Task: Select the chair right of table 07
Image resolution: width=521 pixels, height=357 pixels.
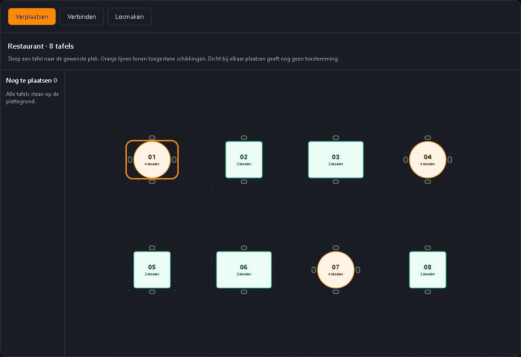Action: [358, 270]
